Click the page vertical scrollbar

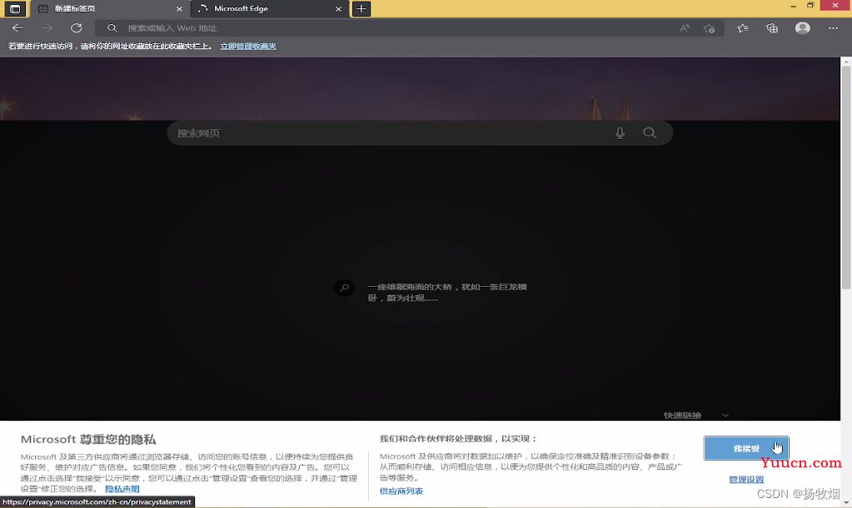point(846,179)
